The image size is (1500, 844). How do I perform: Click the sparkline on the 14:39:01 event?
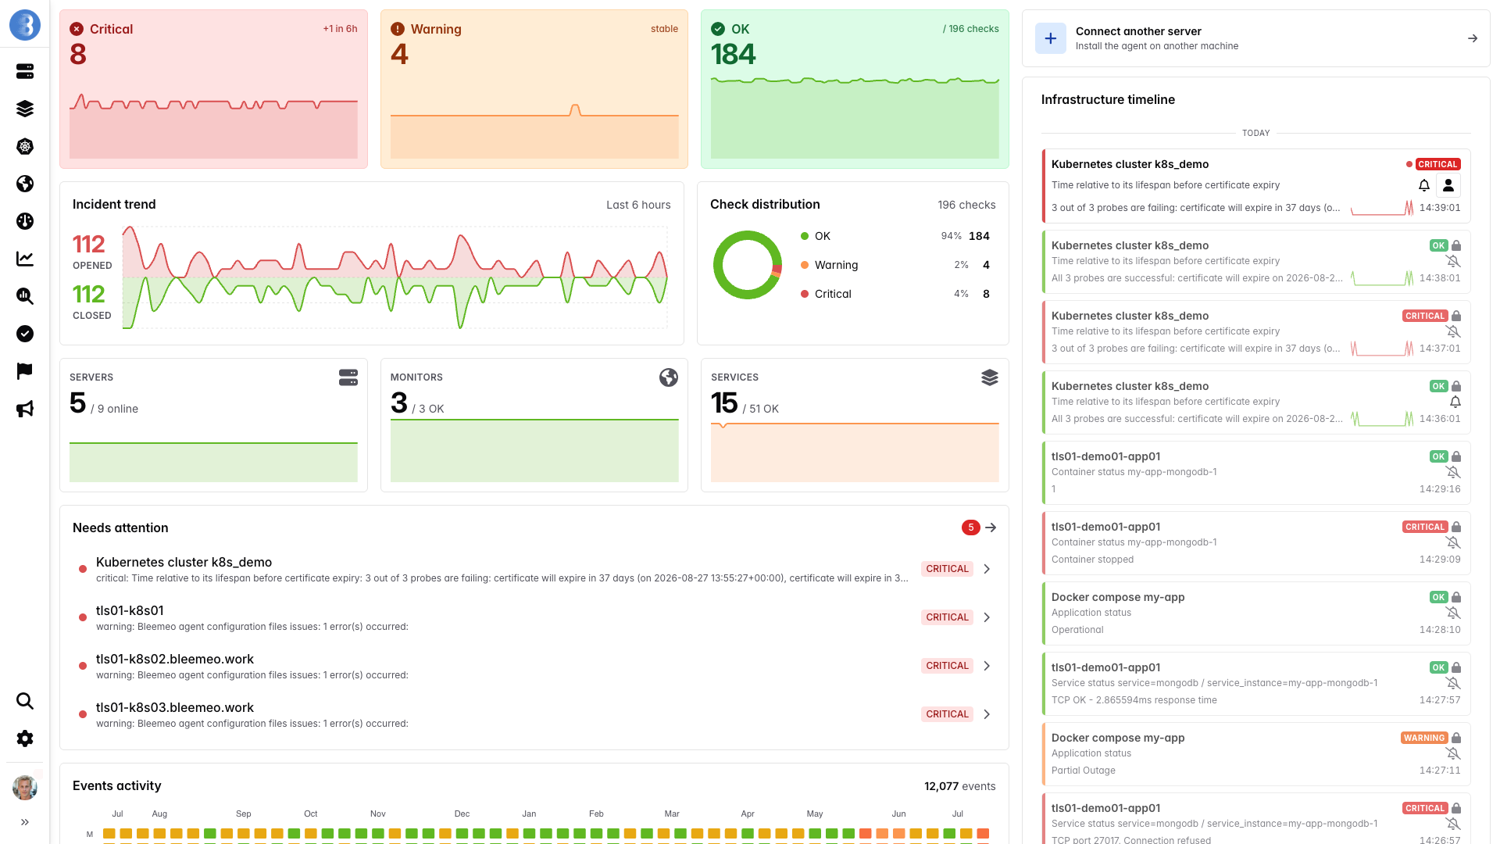[1382, 208]
